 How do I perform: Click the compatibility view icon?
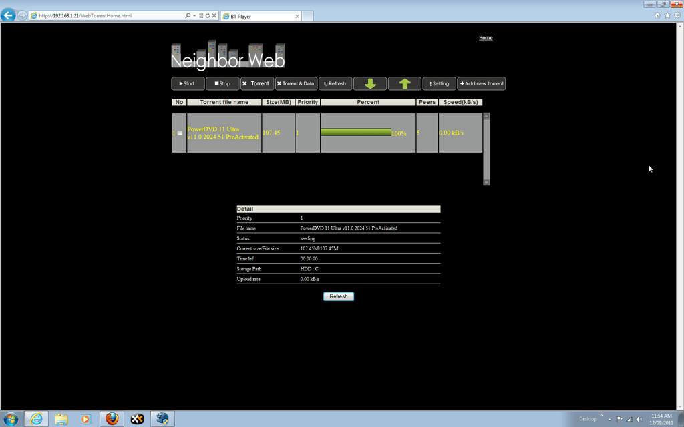click(x=201, y=16)
